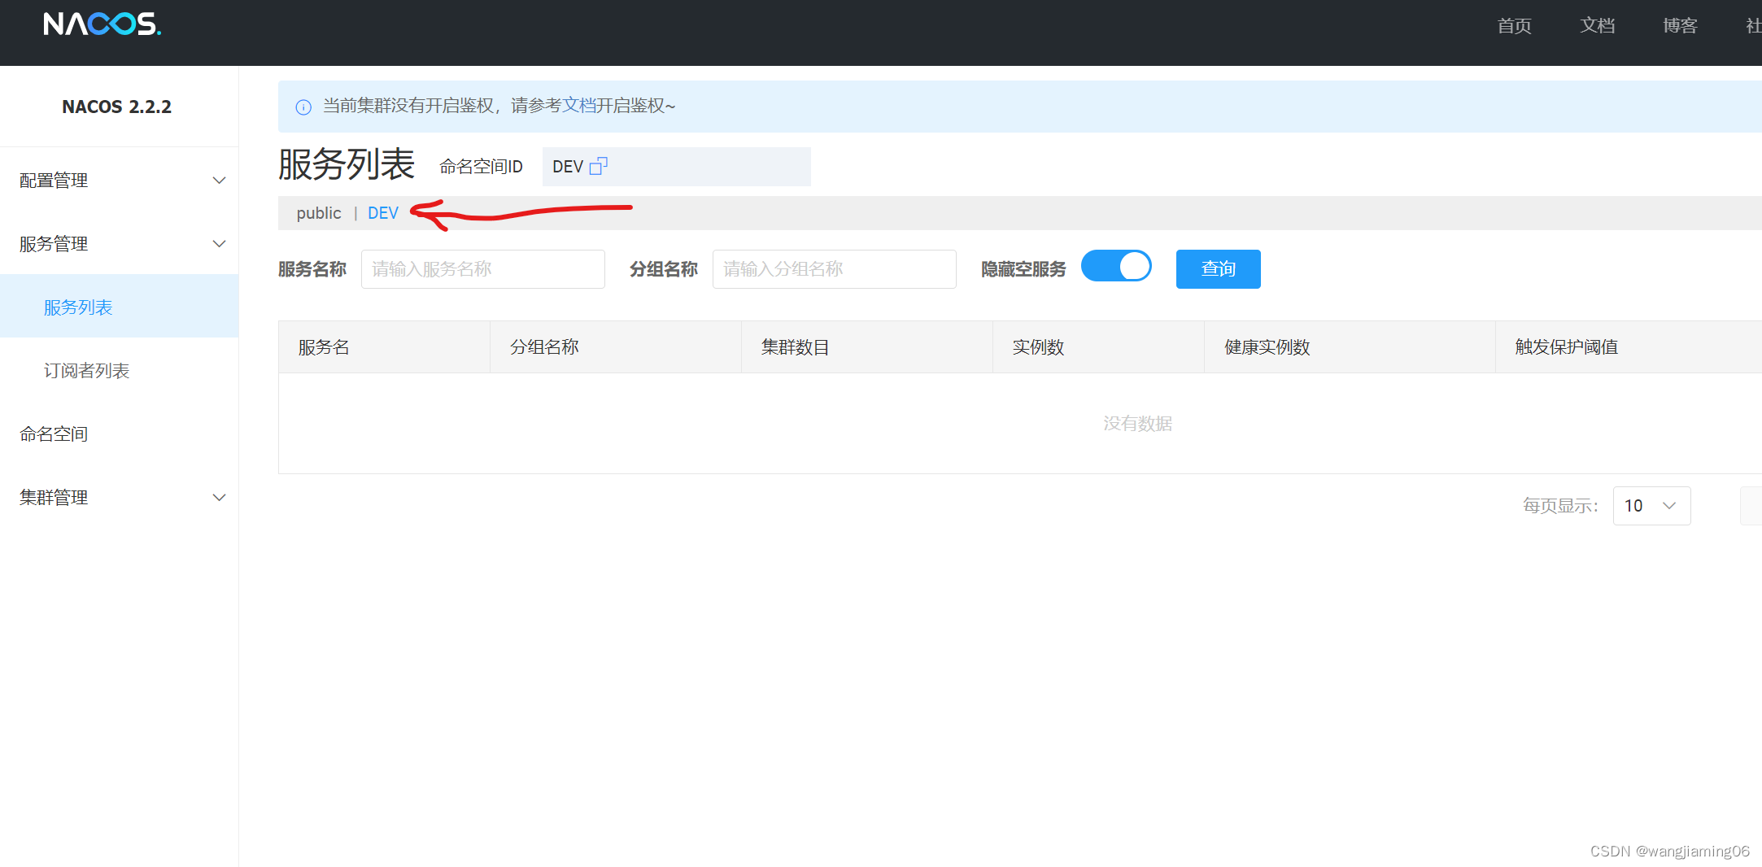Image resolution: width=1762 pixels, height=867 pixels.
Task: Open the 每页显示 page size dropdown
Action: [x=1651, y=505]
